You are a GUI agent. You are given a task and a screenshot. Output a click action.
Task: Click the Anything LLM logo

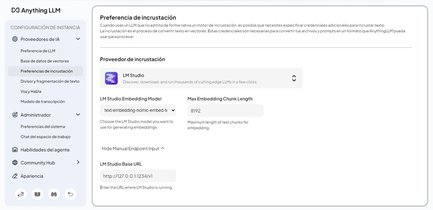click(36, 10)
